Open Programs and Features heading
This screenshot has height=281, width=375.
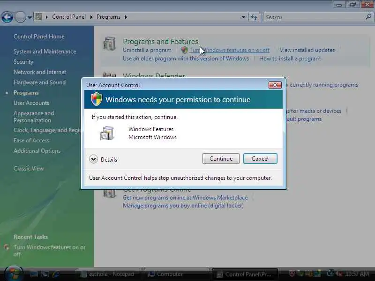coord(160,42)
